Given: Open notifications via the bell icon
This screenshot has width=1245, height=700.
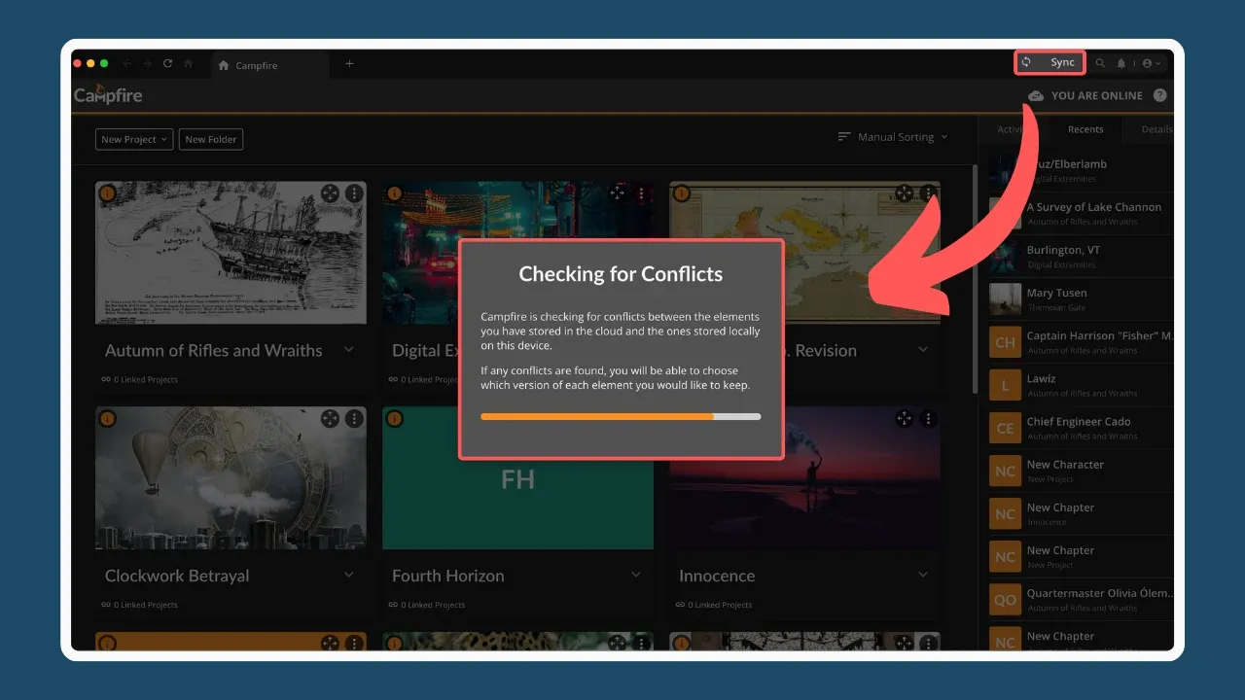Looking at the screenshot, I should pyautogui.click(x=1120, y=62).
